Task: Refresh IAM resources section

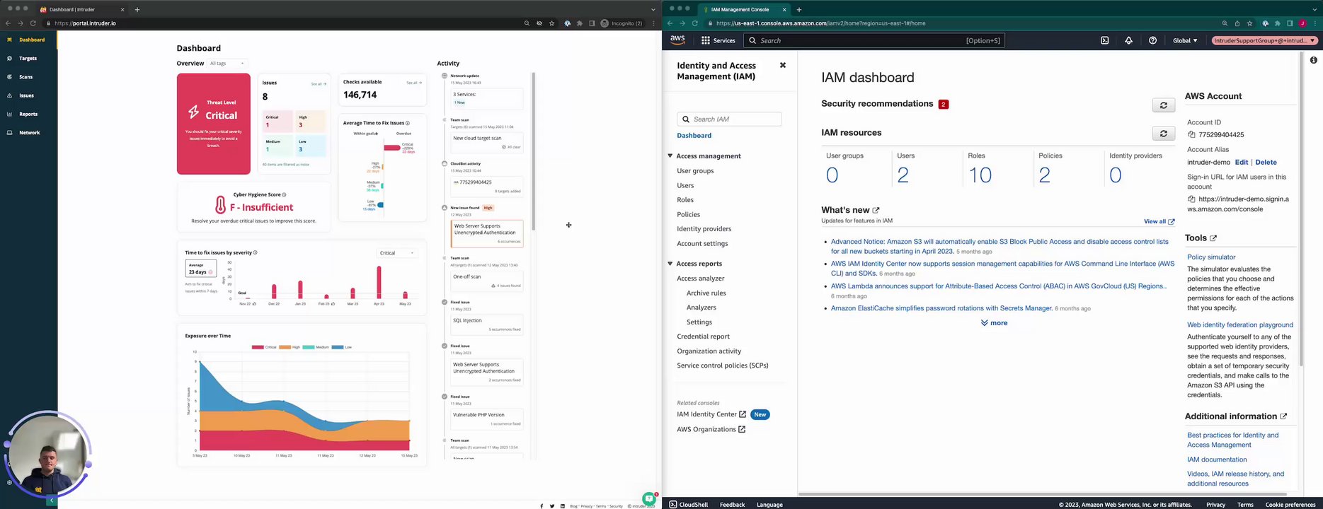Action: click(1163, 133)
